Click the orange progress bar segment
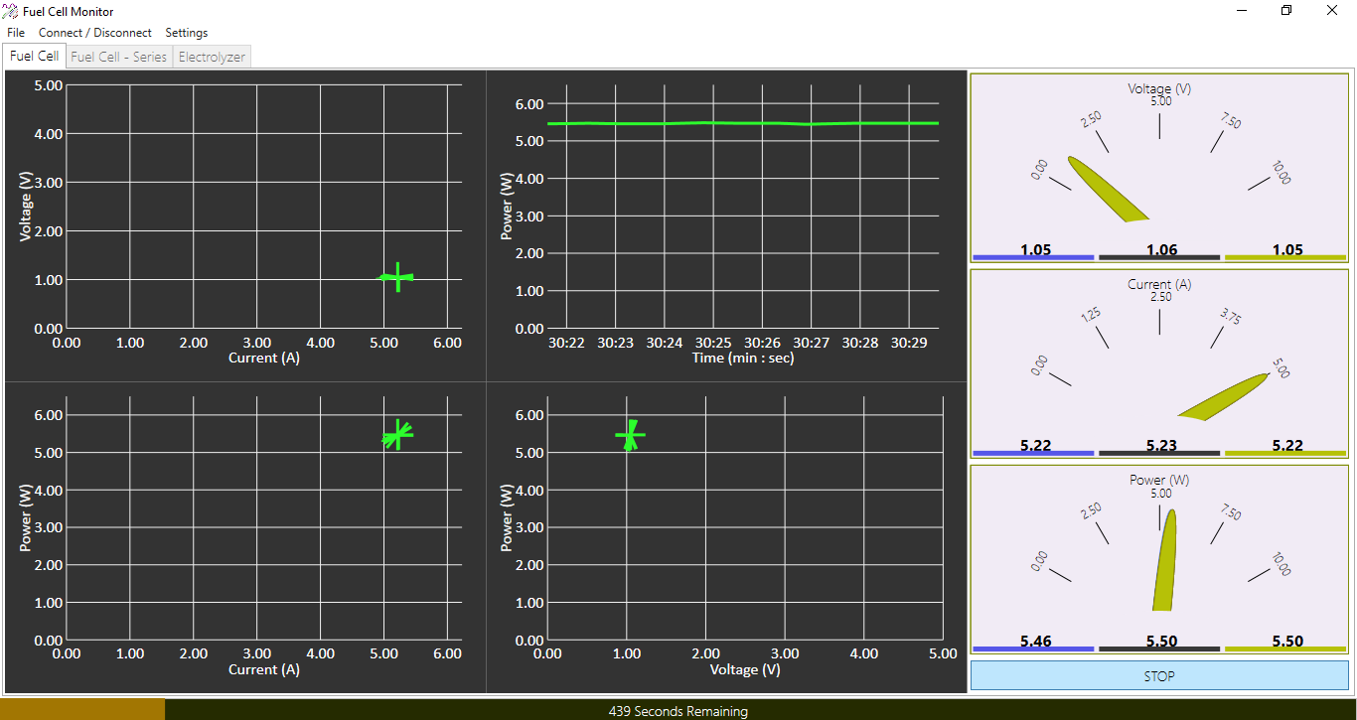 pyautogui.click(x=83, y=711)
